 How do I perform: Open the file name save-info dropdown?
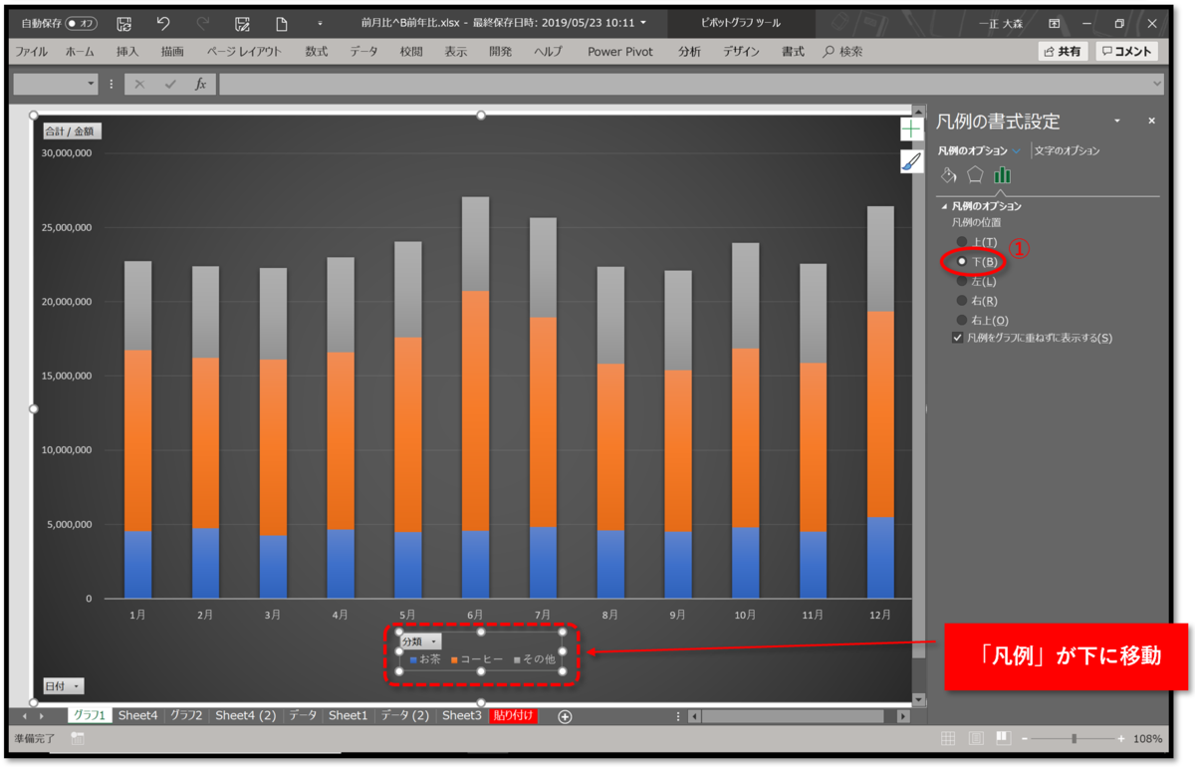[x=642, y=23]
